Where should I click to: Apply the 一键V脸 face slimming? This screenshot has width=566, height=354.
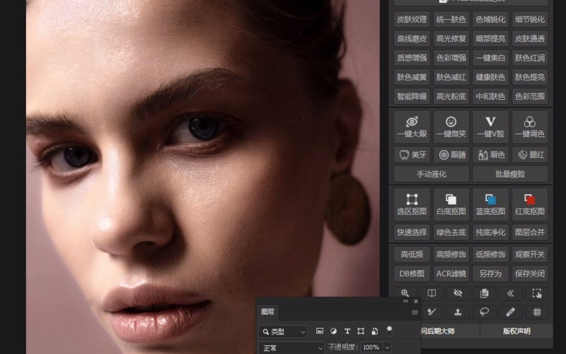coord(491,127)
